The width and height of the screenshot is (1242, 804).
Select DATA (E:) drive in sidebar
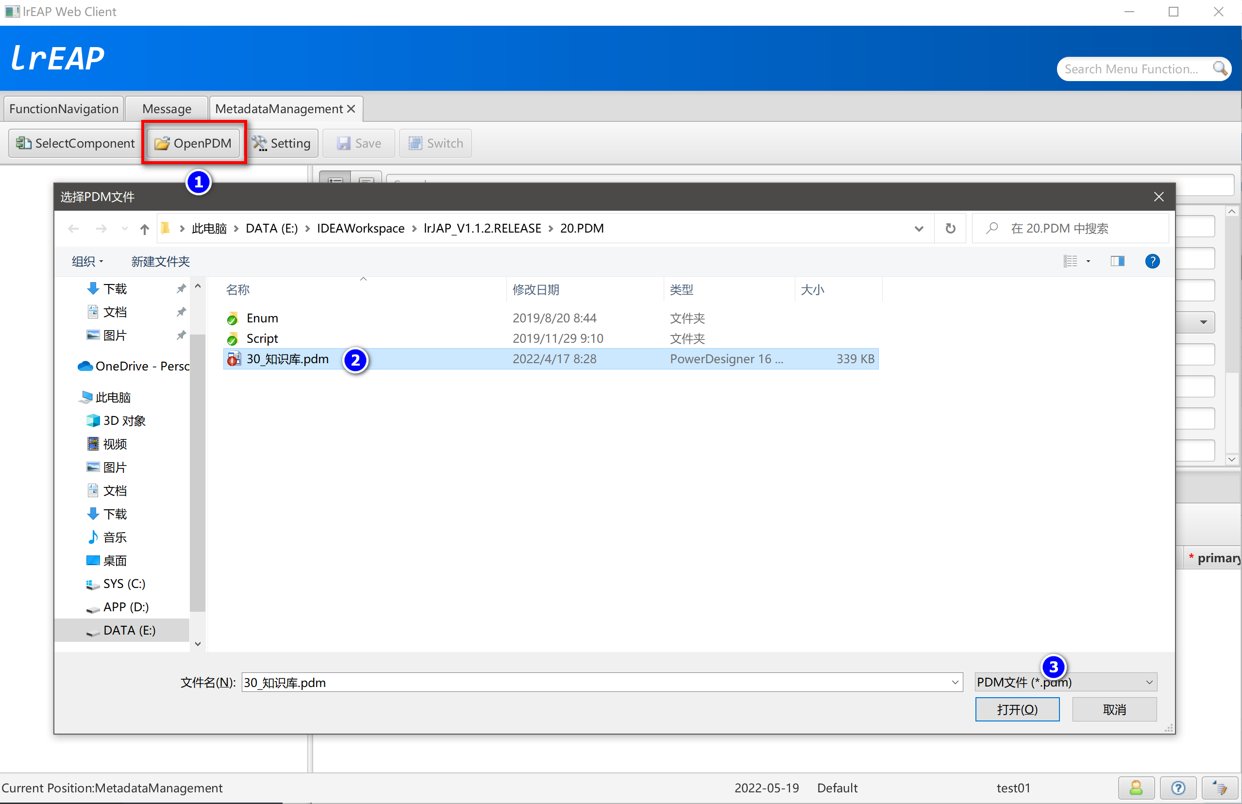(x=122, y=630)
